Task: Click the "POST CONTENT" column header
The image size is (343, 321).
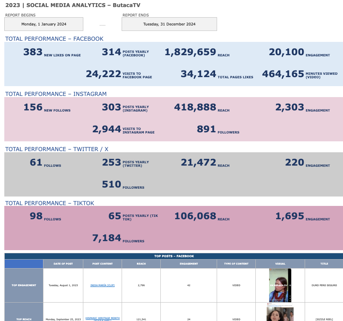Action: click(102, 264)
